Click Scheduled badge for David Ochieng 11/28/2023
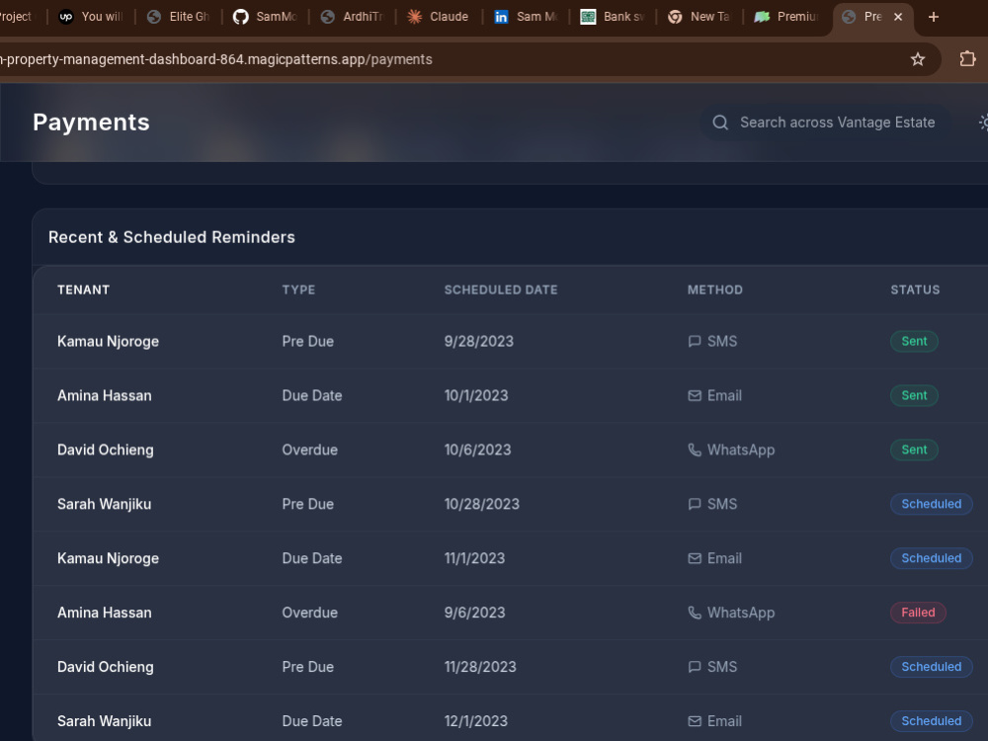The image size is (988, 741). (x=932, y=667)
